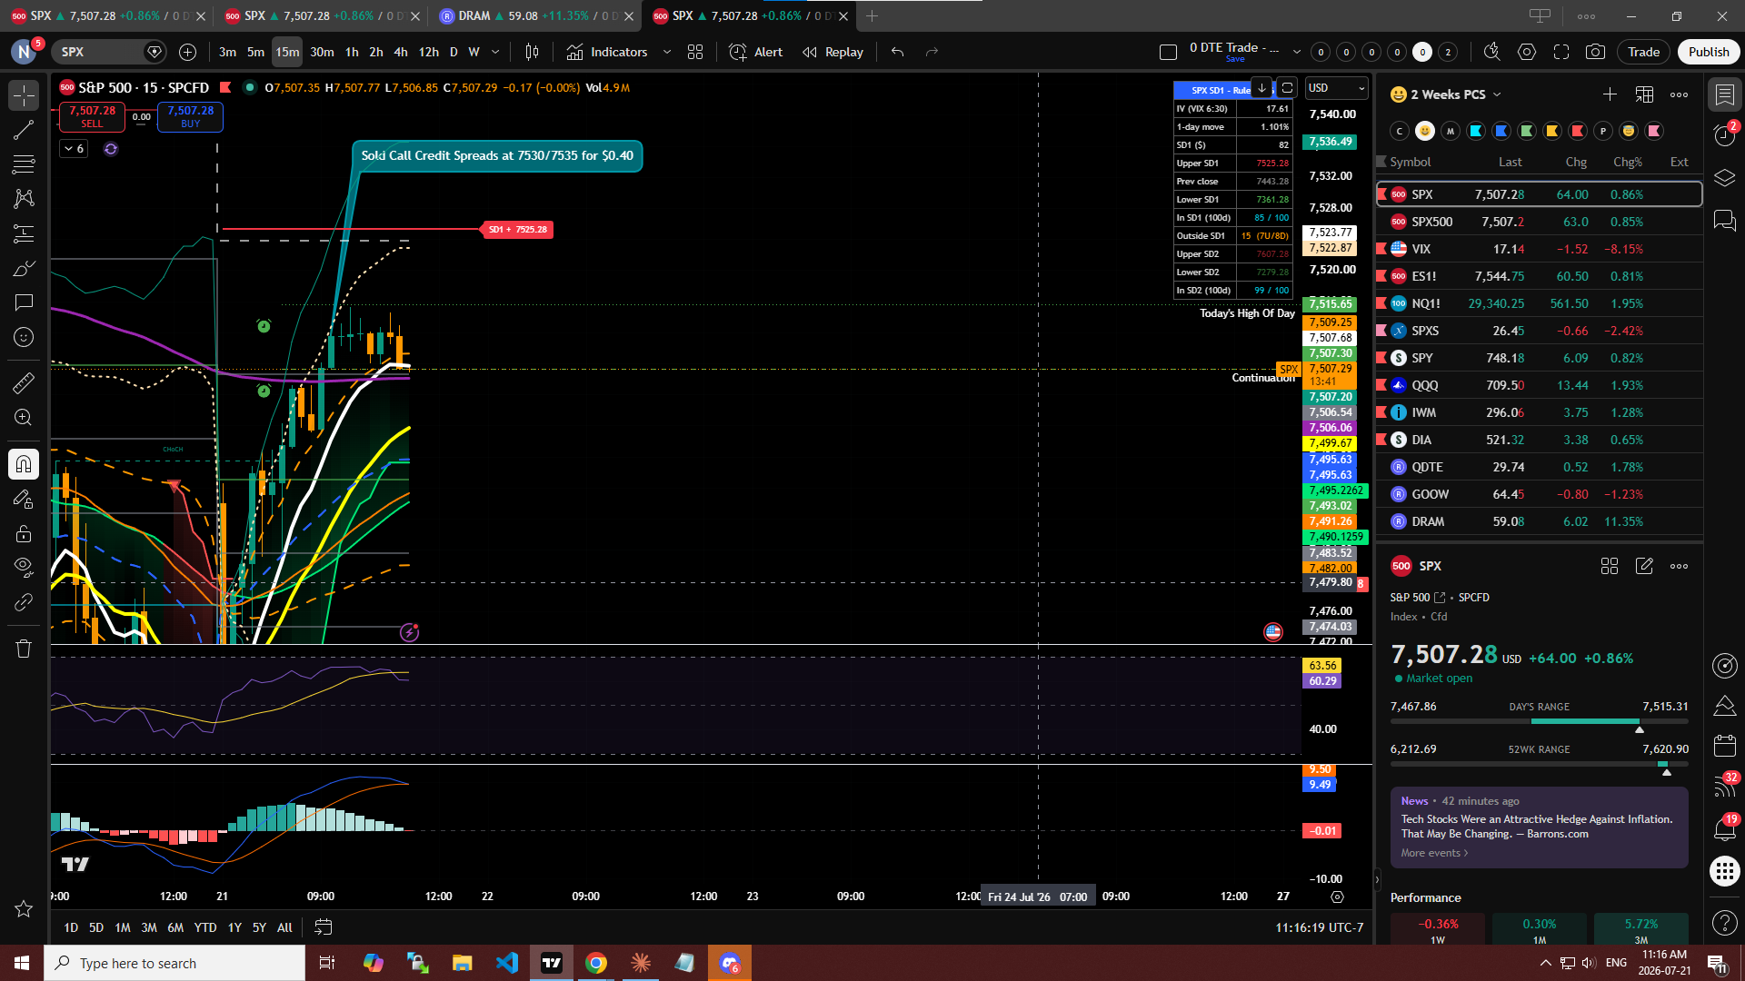Image resolution: width=1745 pixels, height=981 pixels.
Task: Click the SELL 7,507.28 button
Action: point(93,116)
